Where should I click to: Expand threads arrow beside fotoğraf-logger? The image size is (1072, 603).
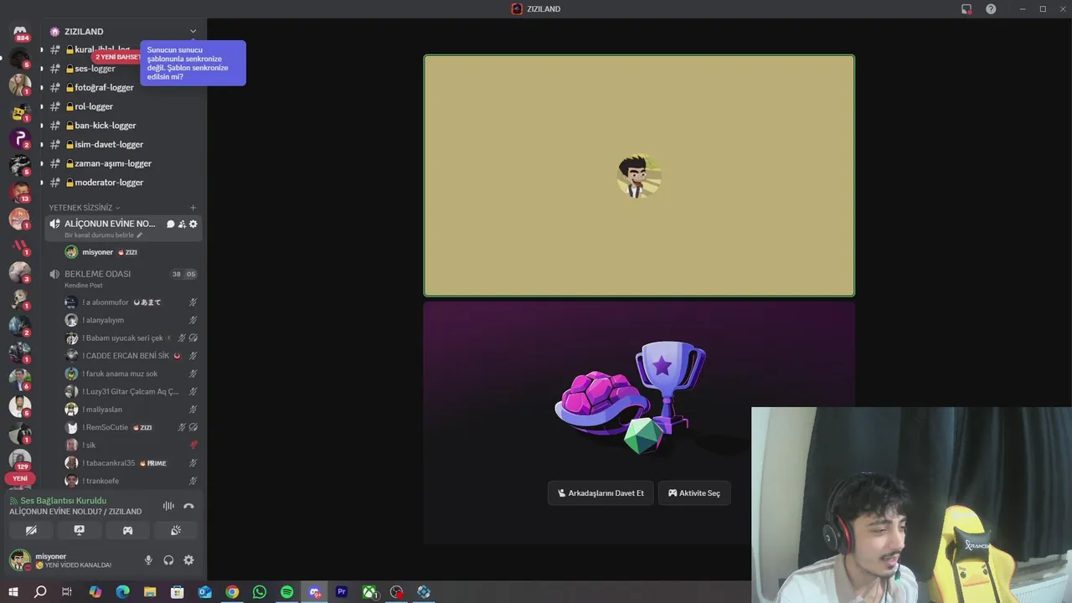(x=42, y=88)
